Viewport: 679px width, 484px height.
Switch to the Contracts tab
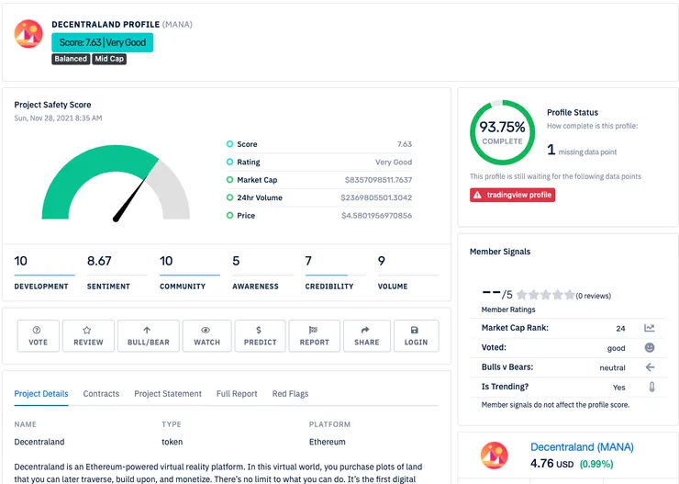click(x=101, y=393)
